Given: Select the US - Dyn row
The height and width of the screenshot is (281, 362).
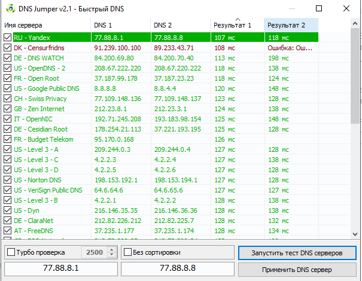Looking at the screenshot, I should click(x=161, y=210).
